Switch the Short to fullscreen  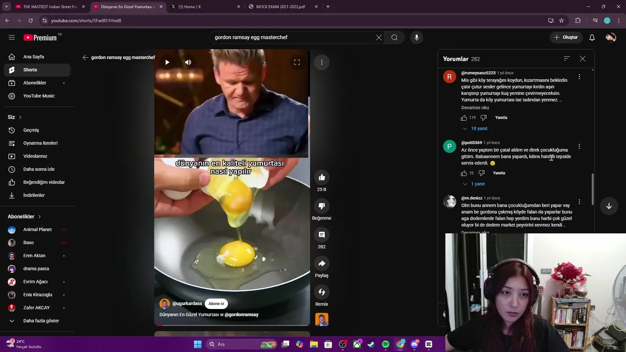coord(297,62)
